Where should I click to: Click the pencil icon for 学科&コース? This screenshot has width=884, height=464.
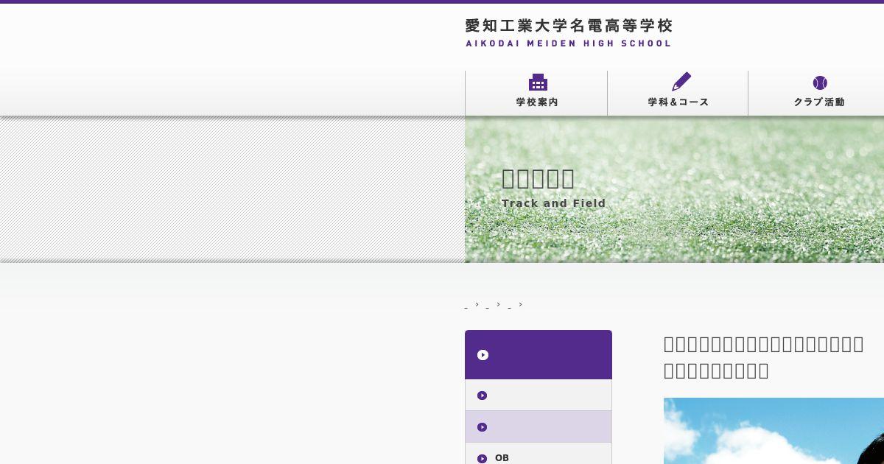click(x=681, y=82)
